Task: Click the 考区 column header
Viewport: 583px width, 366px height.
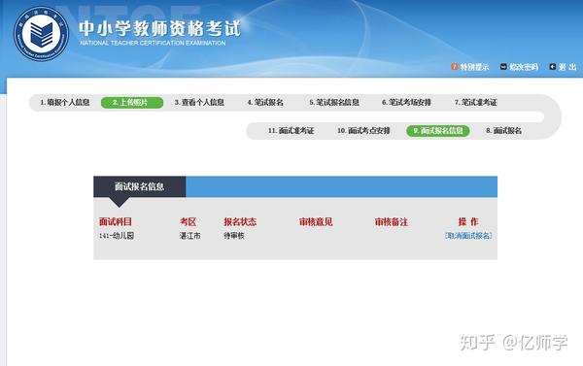Action: tap(189, 222)
